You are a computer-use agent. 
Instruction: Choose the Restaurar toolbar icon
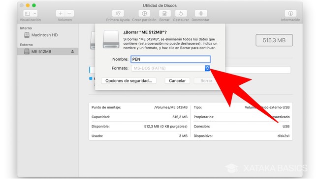click(181, 13)
